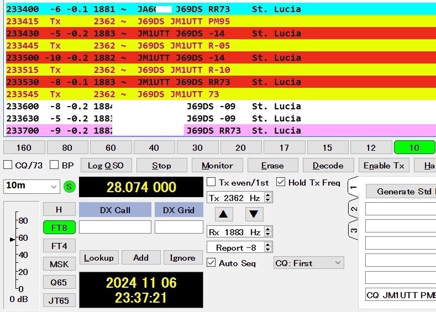This screenshot has height=312, width=436.
Task: Click the H mode button
Action: 59,209
